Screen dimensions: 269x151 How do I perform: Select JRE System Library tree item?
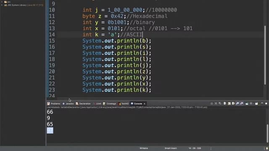point(24,5)
